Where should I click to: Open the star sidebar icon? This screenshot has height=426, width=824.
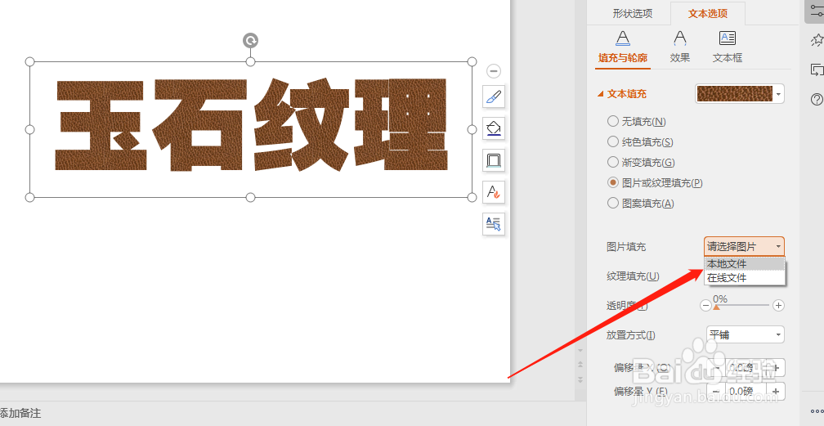817,40
